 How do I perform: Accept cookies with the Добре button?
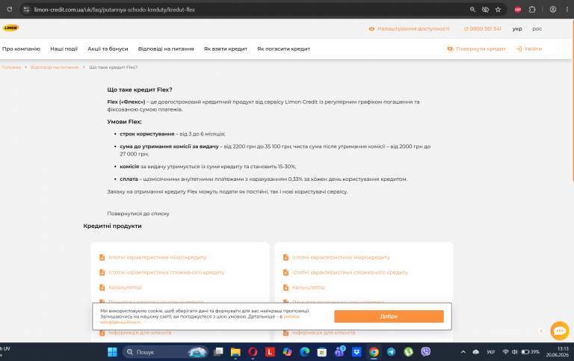coord(389,316)
